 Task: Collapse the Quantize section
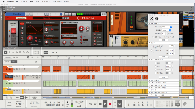[x=149, y=23]
